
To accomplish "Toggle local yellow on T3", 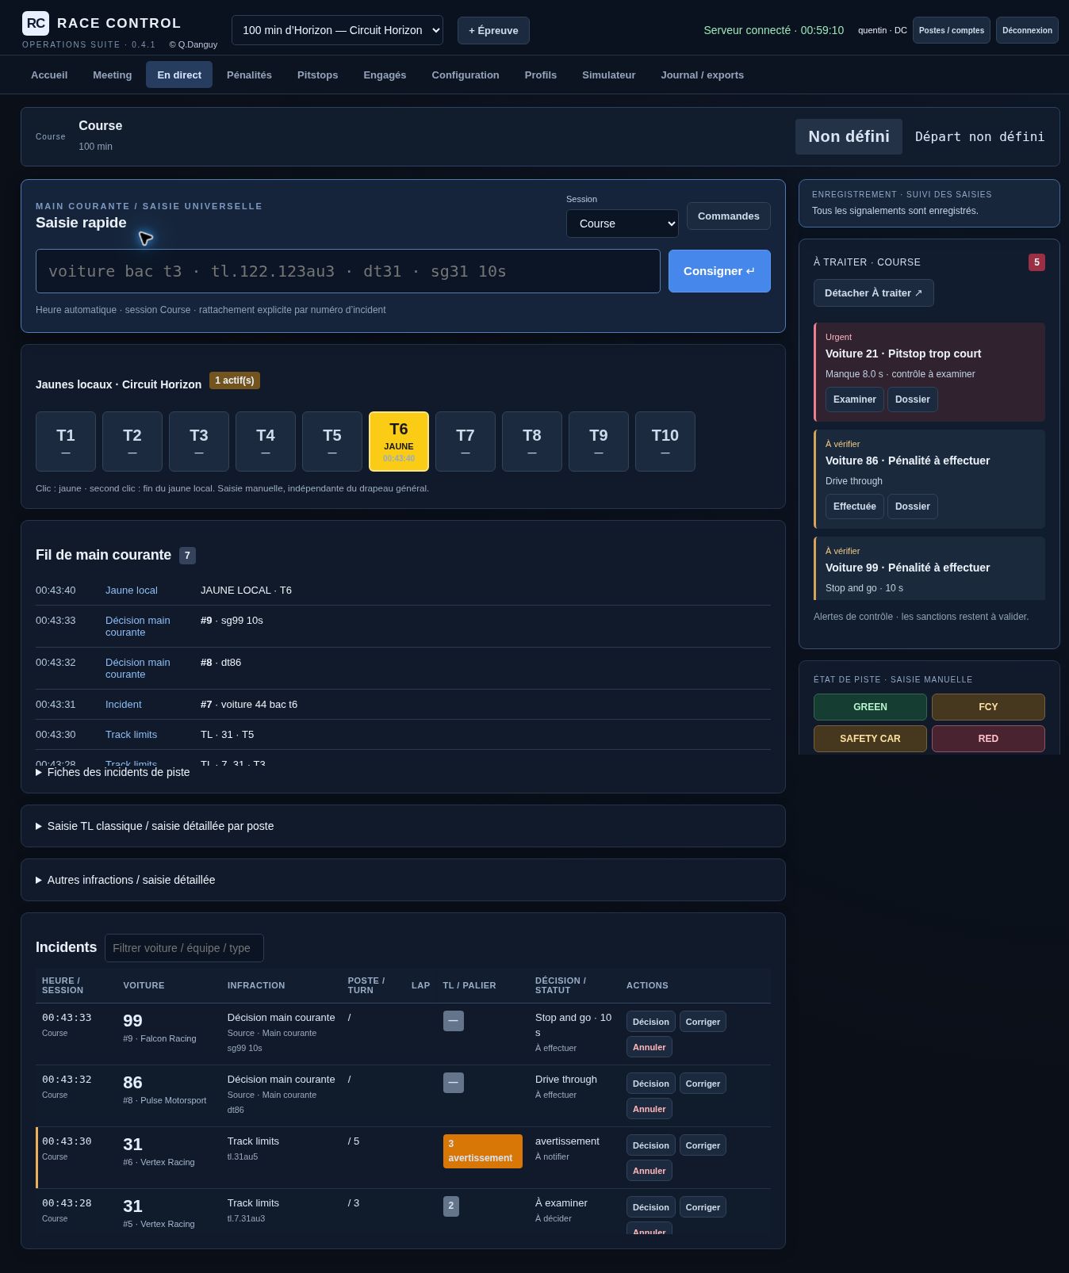I will pos(199,442).
